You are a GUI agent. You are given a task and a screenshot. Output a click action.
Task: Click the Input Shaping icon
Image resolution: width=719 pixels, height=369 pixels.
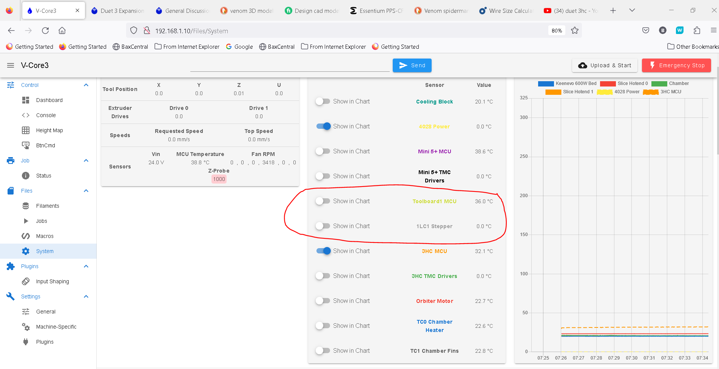point(26,281)
